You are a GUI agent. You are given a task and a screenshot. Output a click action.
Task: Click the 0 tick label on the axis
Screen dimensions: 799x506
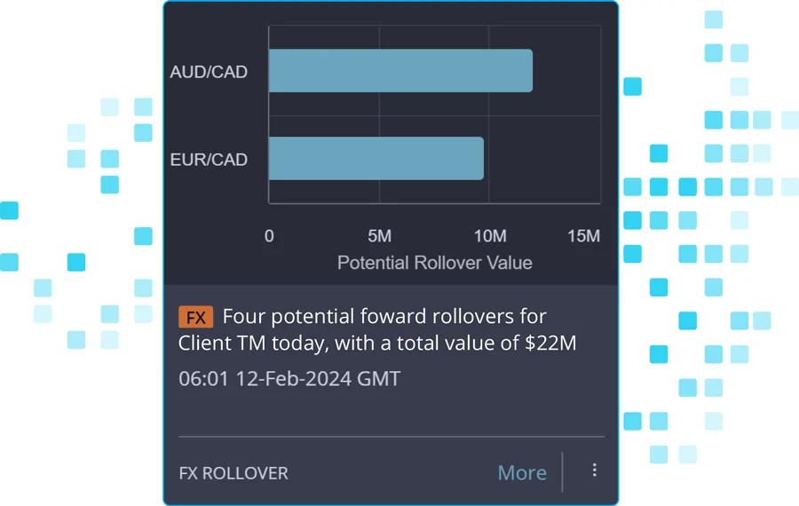tap(269, 236)
